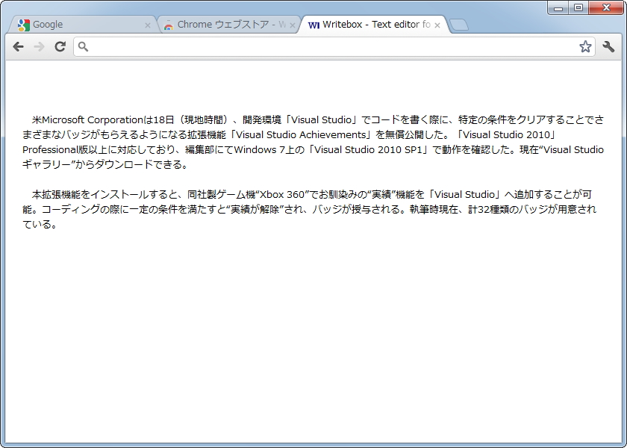Click the Writebox WI favicon
Viewport: 627px width, 448px height.
click(314, 25)
